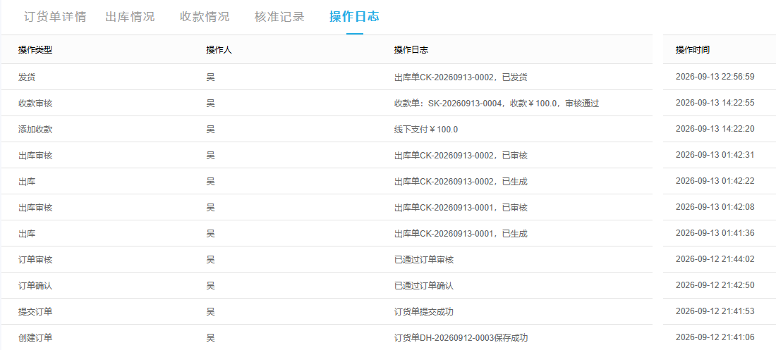Switch to the 核准记录 tab
This screenshot has height=350, width=776.
pos(279,16)
